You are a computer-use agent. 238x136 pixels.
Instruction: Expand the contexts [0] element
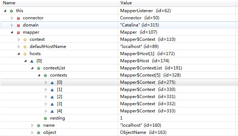click(46, 83)
